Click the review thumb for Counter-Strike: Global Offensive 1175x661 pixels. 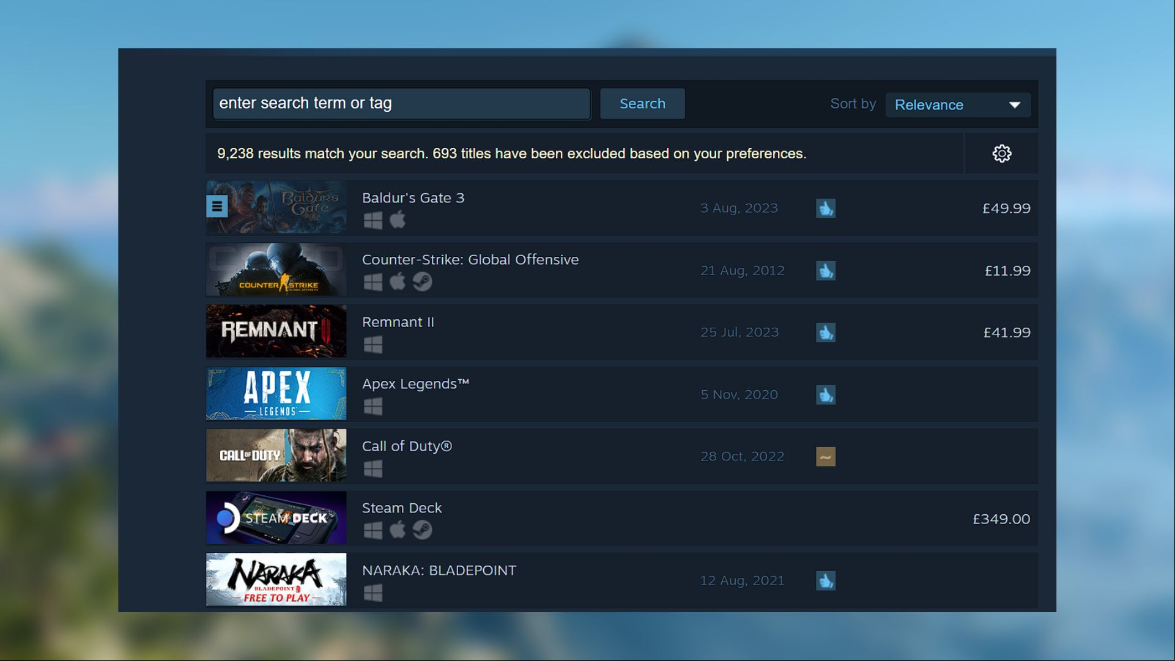point(825,271)
